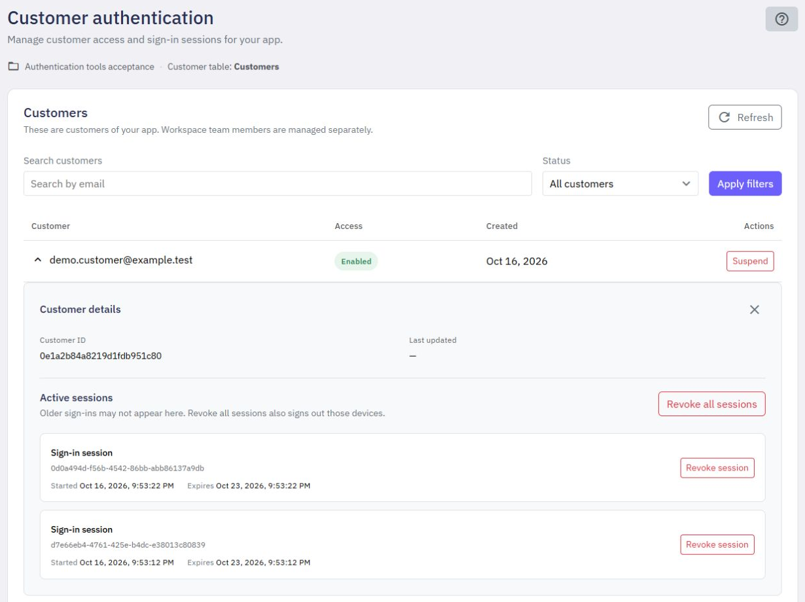The width and height of the screenshot is (805, 602).
Task: Click the Enabled access badge
Action: tap(356, 261)
